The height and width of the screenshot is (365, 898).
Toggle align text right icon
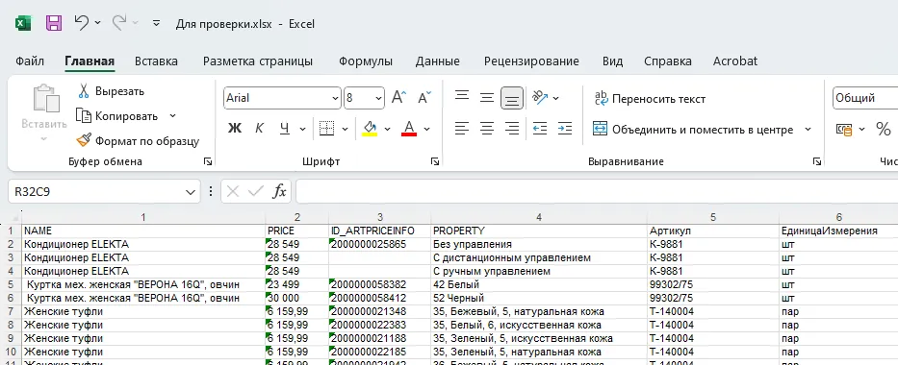[512, 129]
